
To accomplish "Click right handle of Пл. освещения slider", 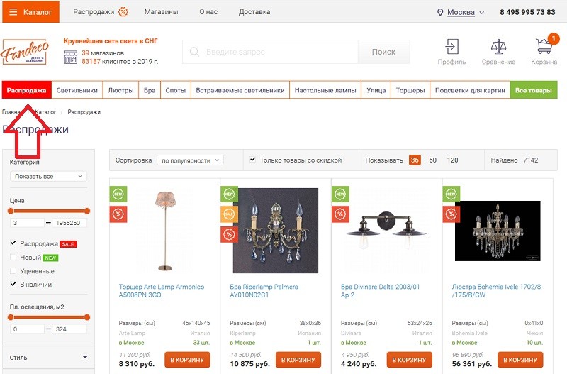I will 86,317.
